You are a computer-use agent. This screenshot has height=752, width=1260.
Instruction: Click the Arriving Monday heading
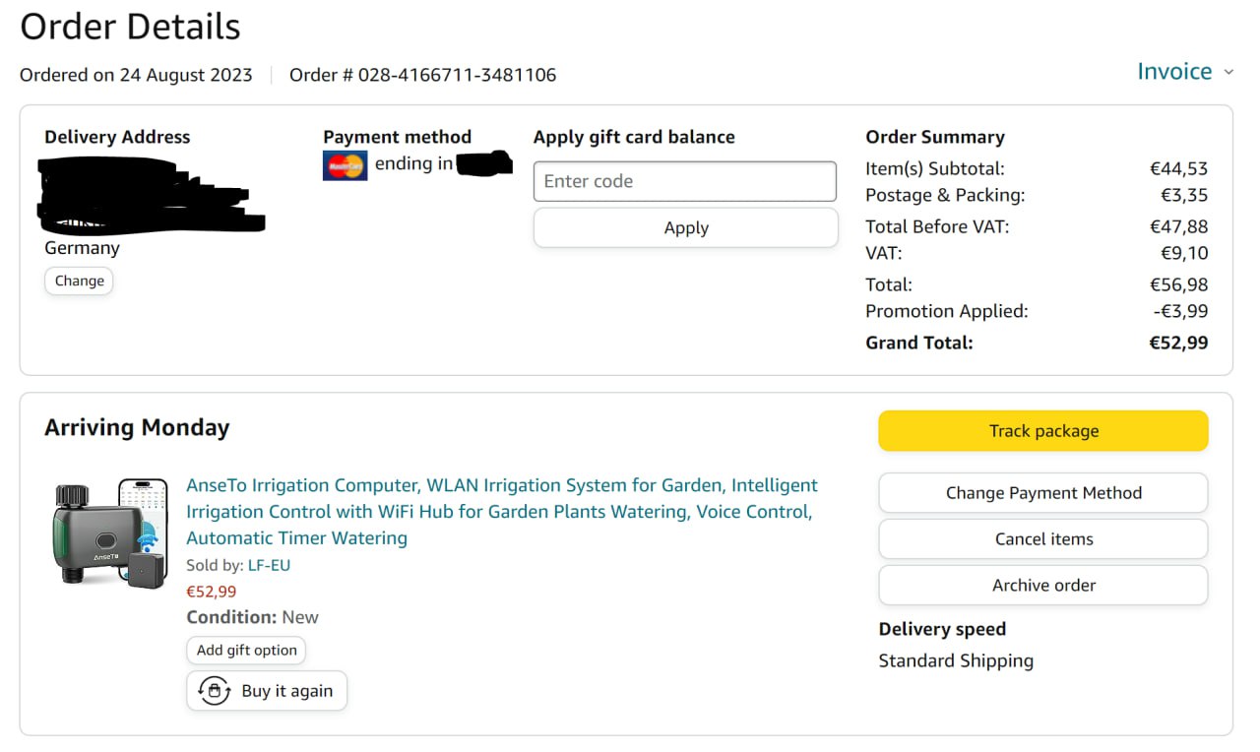click(137, 428)
